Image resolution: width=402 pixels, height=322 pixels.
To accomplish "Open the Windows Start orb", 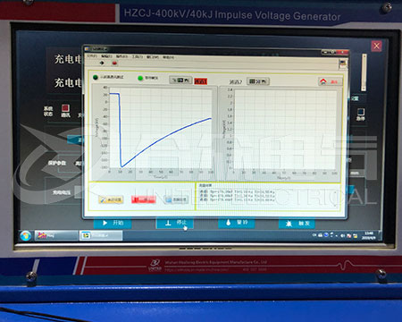I will (26, 235).
